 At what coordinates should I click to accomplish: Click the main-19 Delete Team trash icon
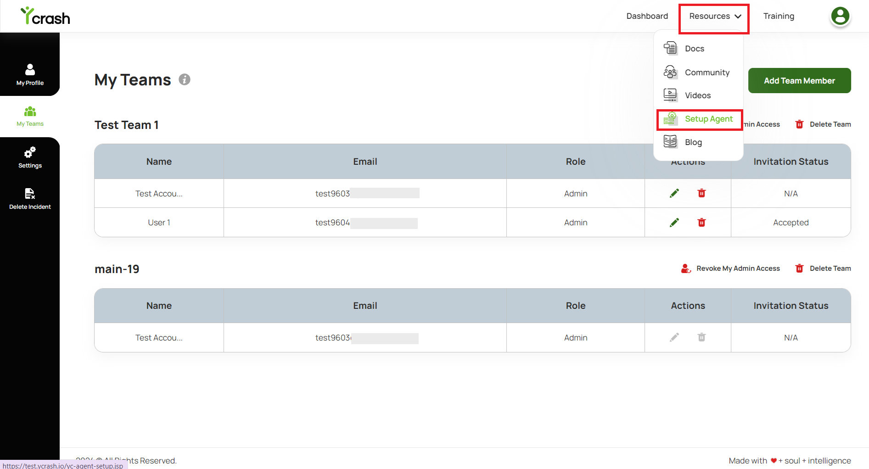pos(799,268)
